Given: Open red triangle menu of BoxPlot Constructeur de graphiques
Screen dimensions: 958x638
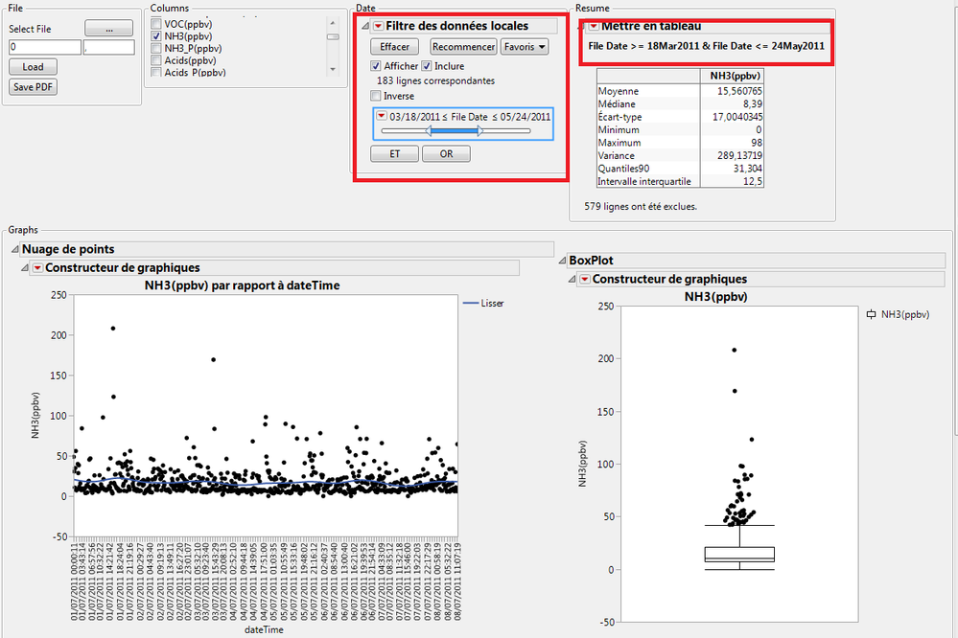Looking at the screenshot, I should click(x=585, y=279).
